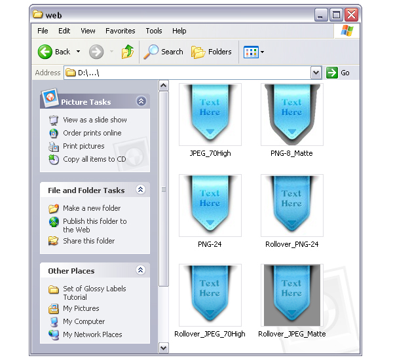Click the Rollover_JPEG_Matte file name label
The width and height of the screenshot is (393, 360).
292,334
